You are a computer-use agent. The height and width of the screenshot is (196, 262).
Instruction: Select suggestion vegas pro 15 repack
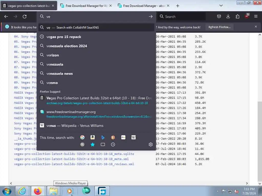pyautogui.click(x=96, y=37)
